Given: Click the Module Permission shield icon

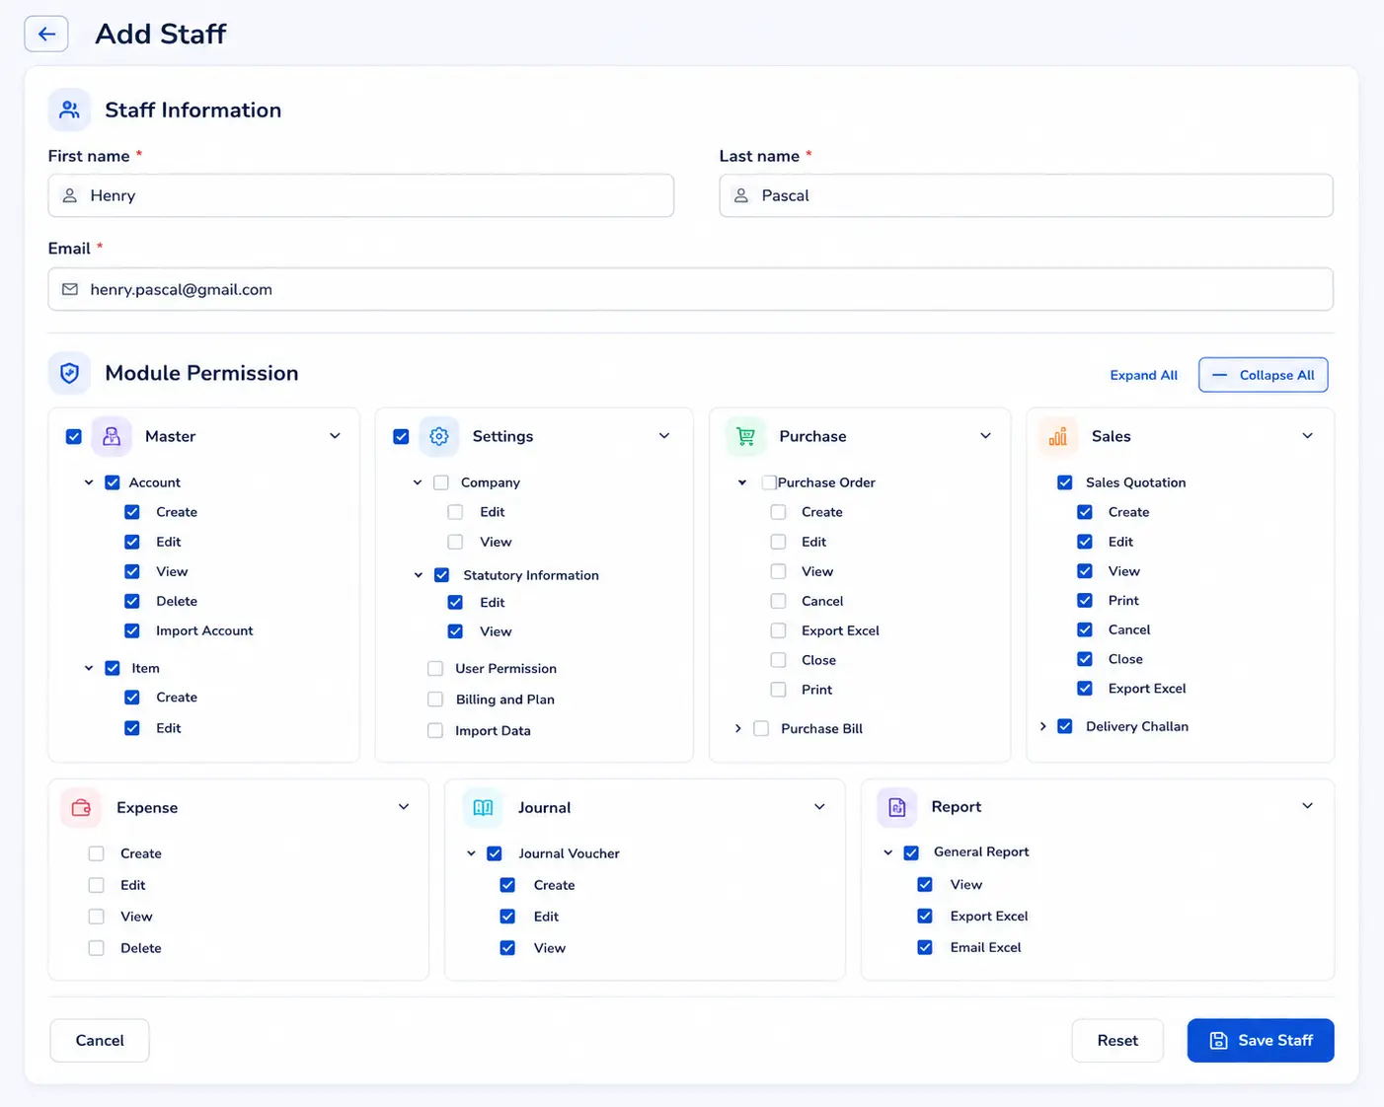Looking at the screenshot, I should (x=69, y=373).
